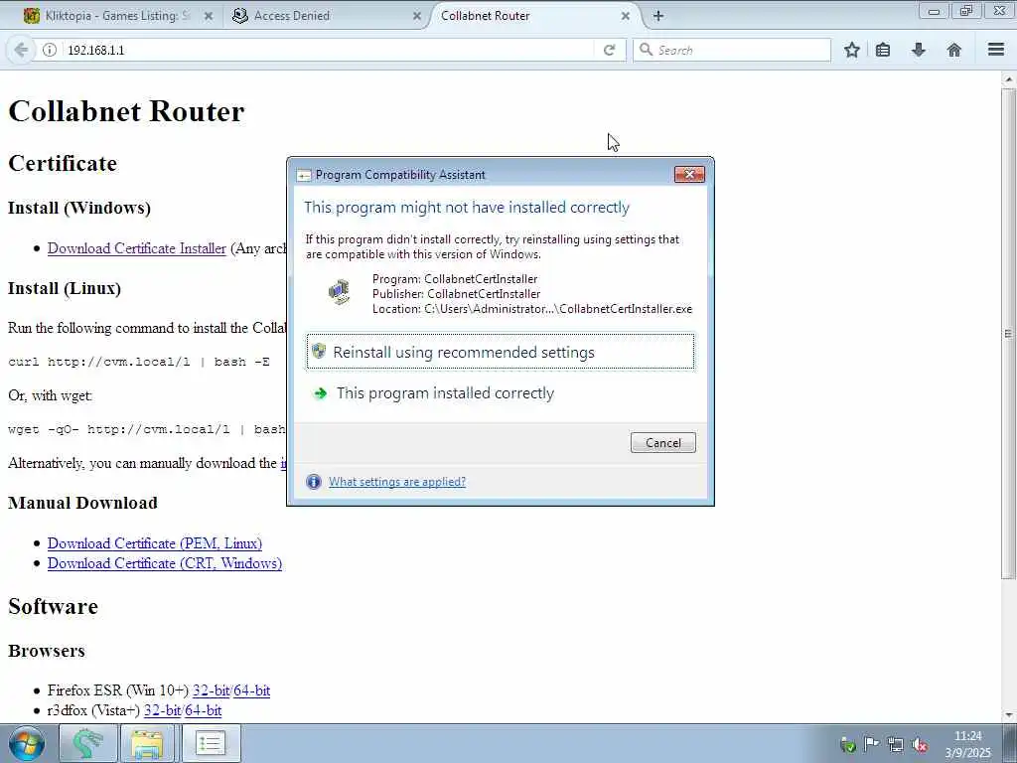Close the Kliktopia tab

(209, 16)
